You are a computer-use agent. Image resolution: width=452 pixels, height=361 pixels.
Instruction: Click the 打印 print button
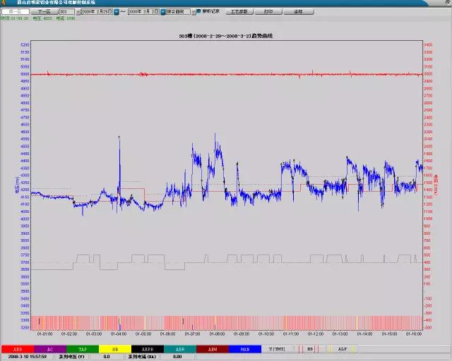268,12
